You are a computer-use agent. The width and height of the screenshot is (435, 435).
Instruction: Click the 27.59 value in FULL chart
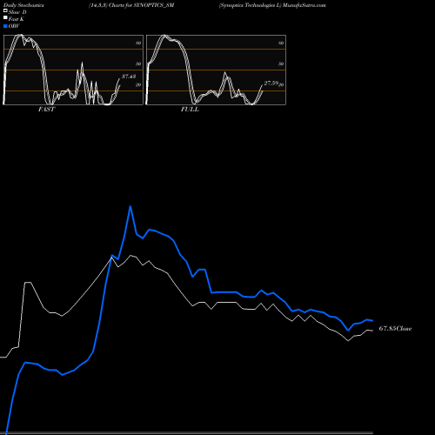coord(271,84)
